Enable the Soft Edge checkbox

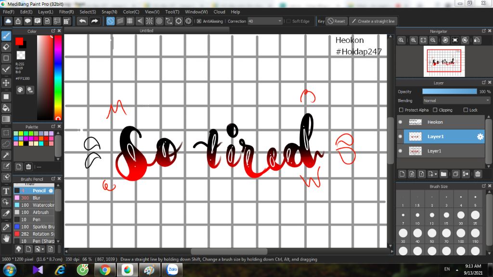[289, 21]
